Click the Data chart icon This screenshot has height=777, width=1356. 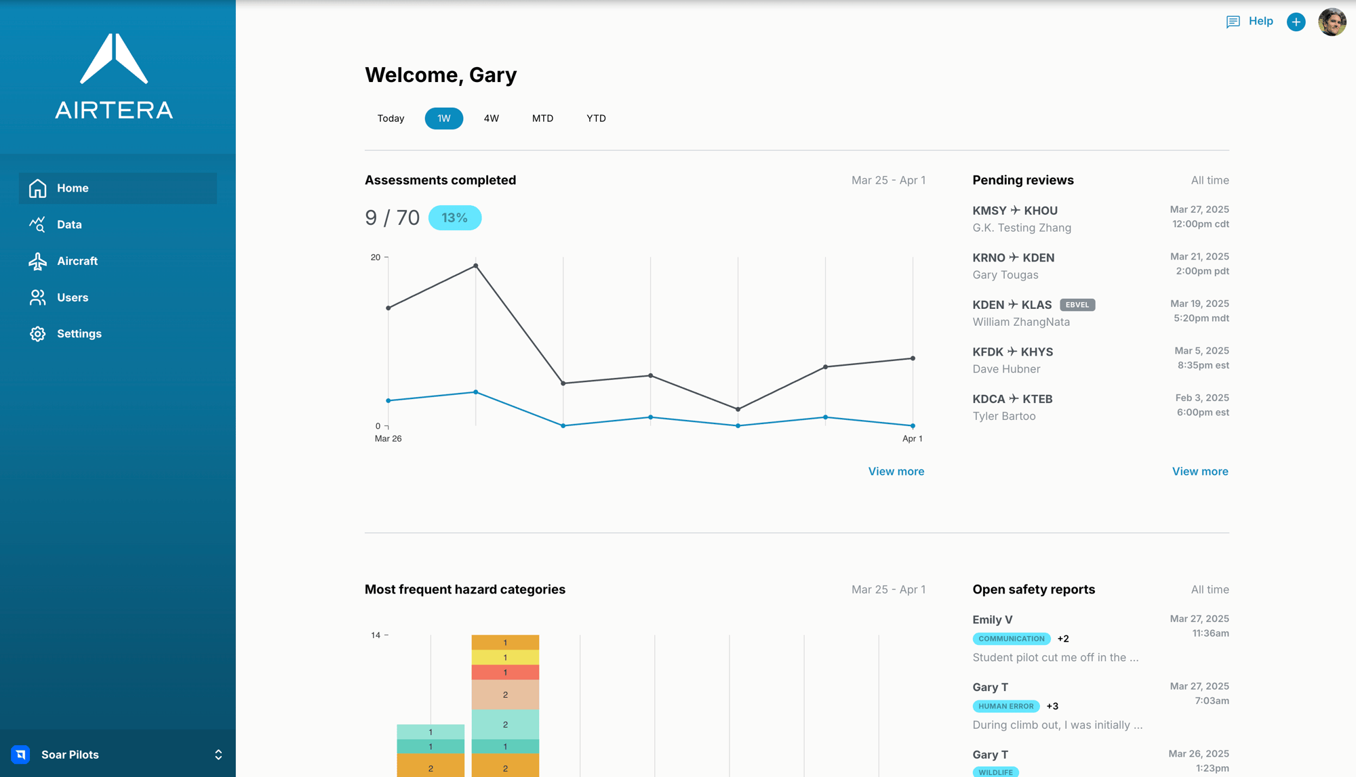pos(37,224)
